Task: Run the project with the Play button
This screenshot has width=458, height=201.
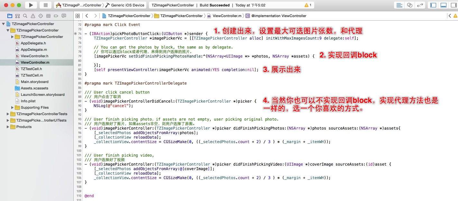Action: [x=31, y=5]
